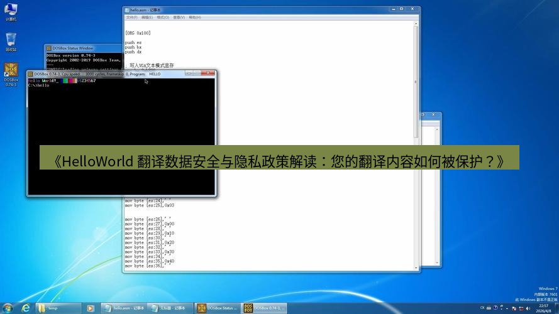This screenshot has height=314, width=559.
Task: Close the hello.asm Notepad window
Action: (x=412, y=9)
